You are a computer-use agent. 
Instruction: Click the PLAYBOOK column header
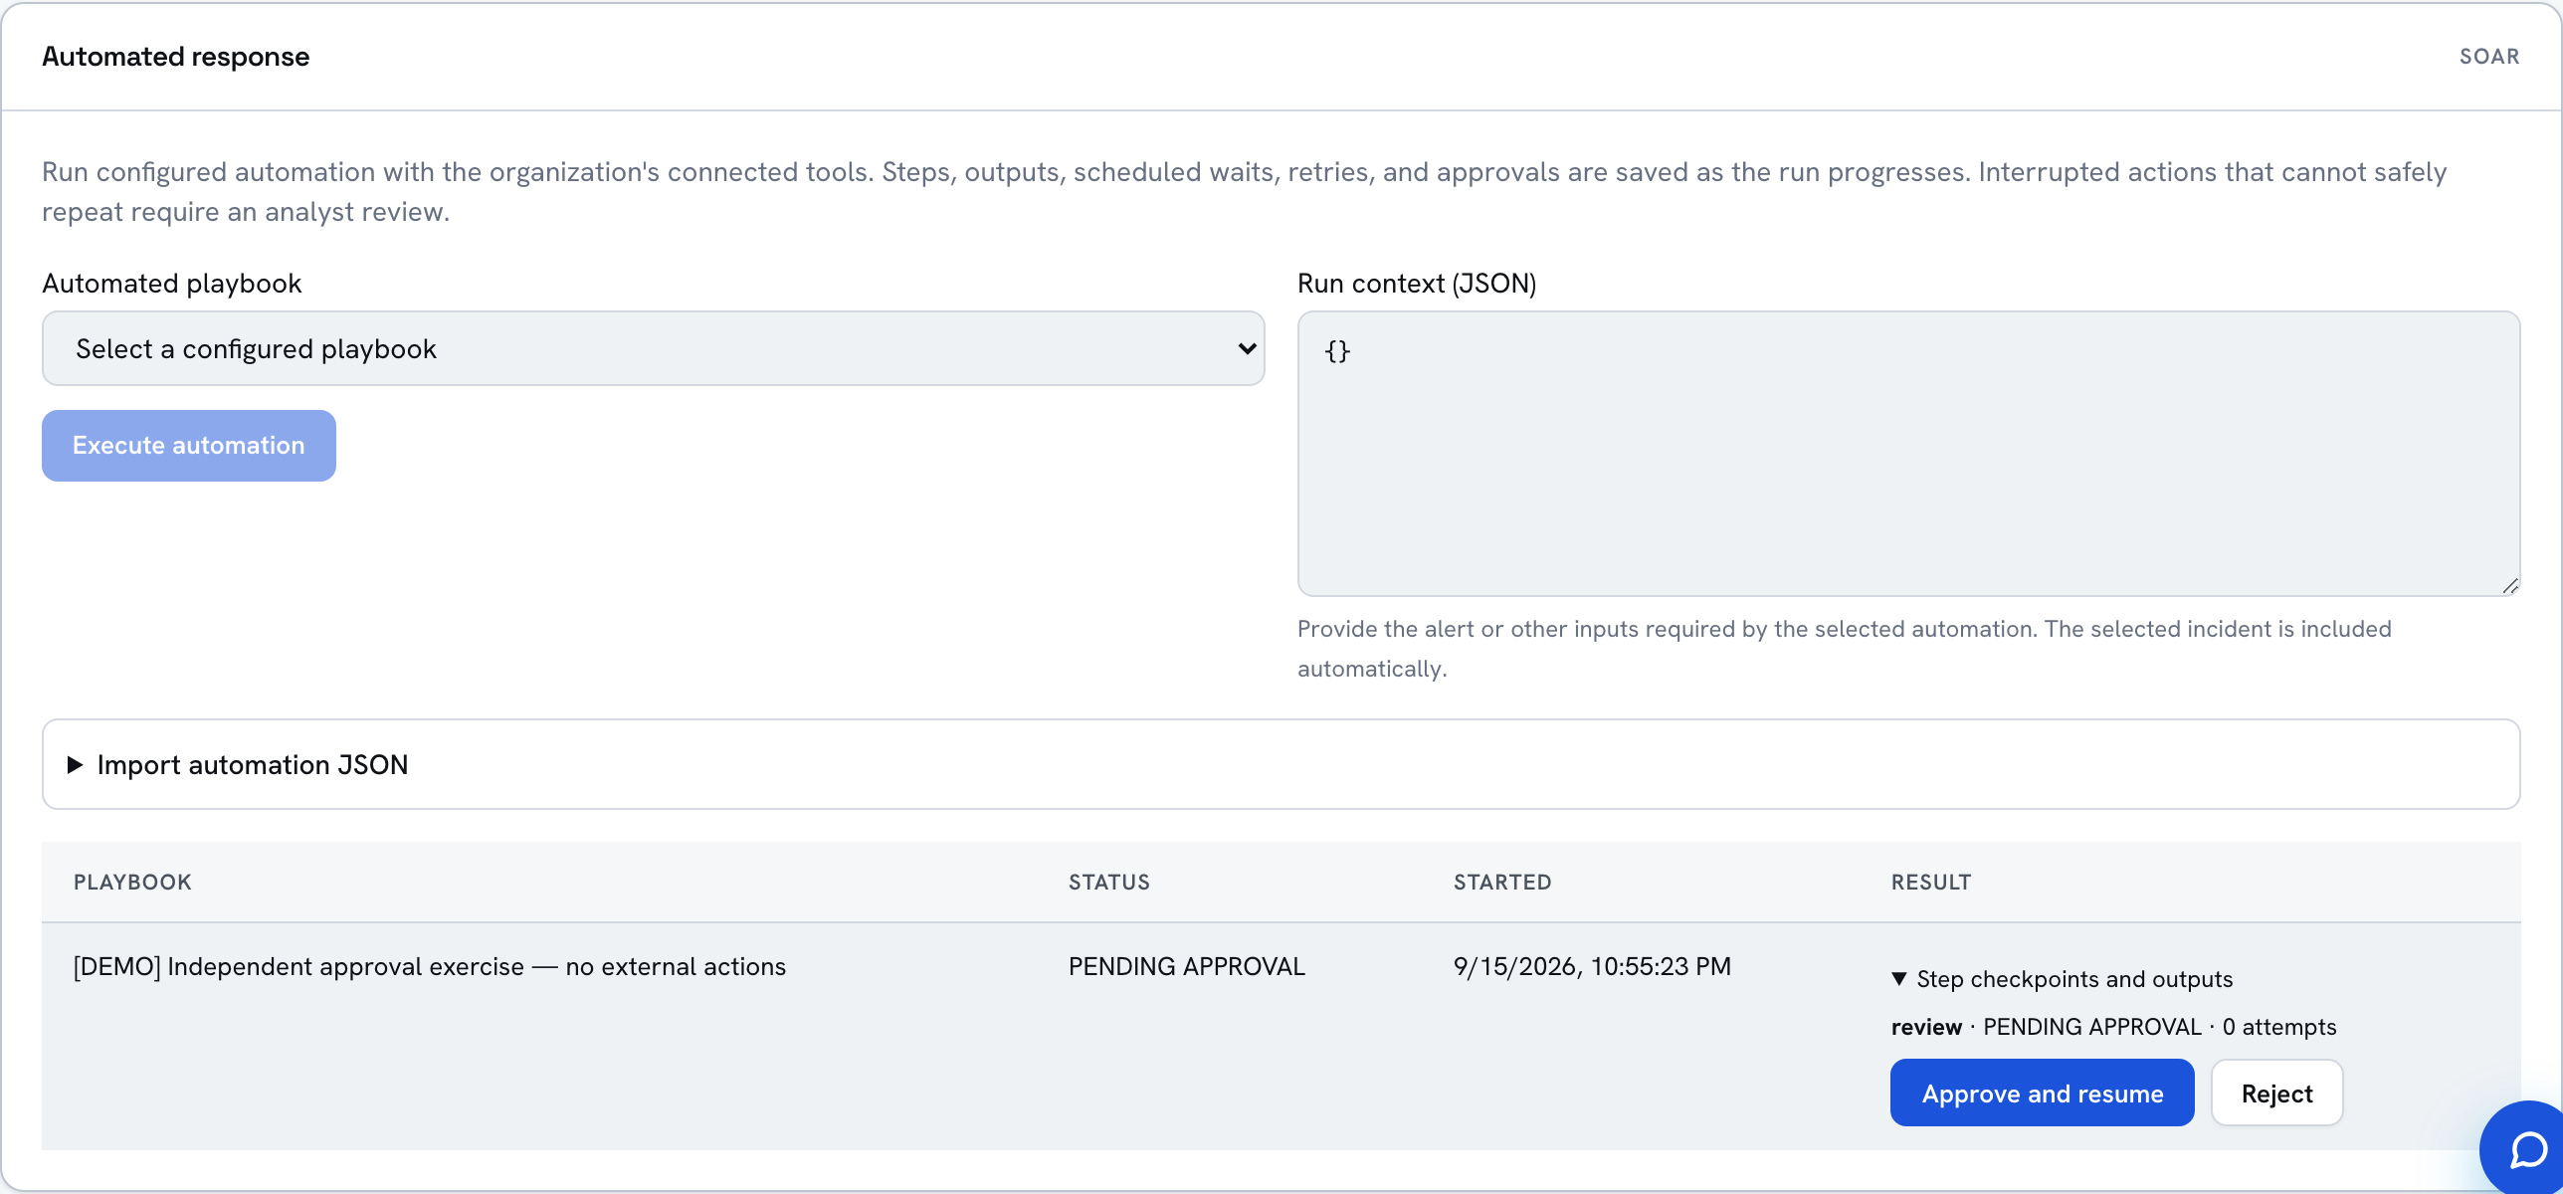click(132, 882)
